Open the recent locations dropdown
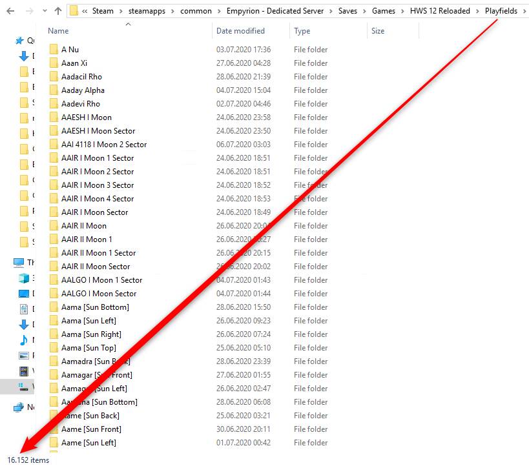529x468 pixels. coord(45,11)
